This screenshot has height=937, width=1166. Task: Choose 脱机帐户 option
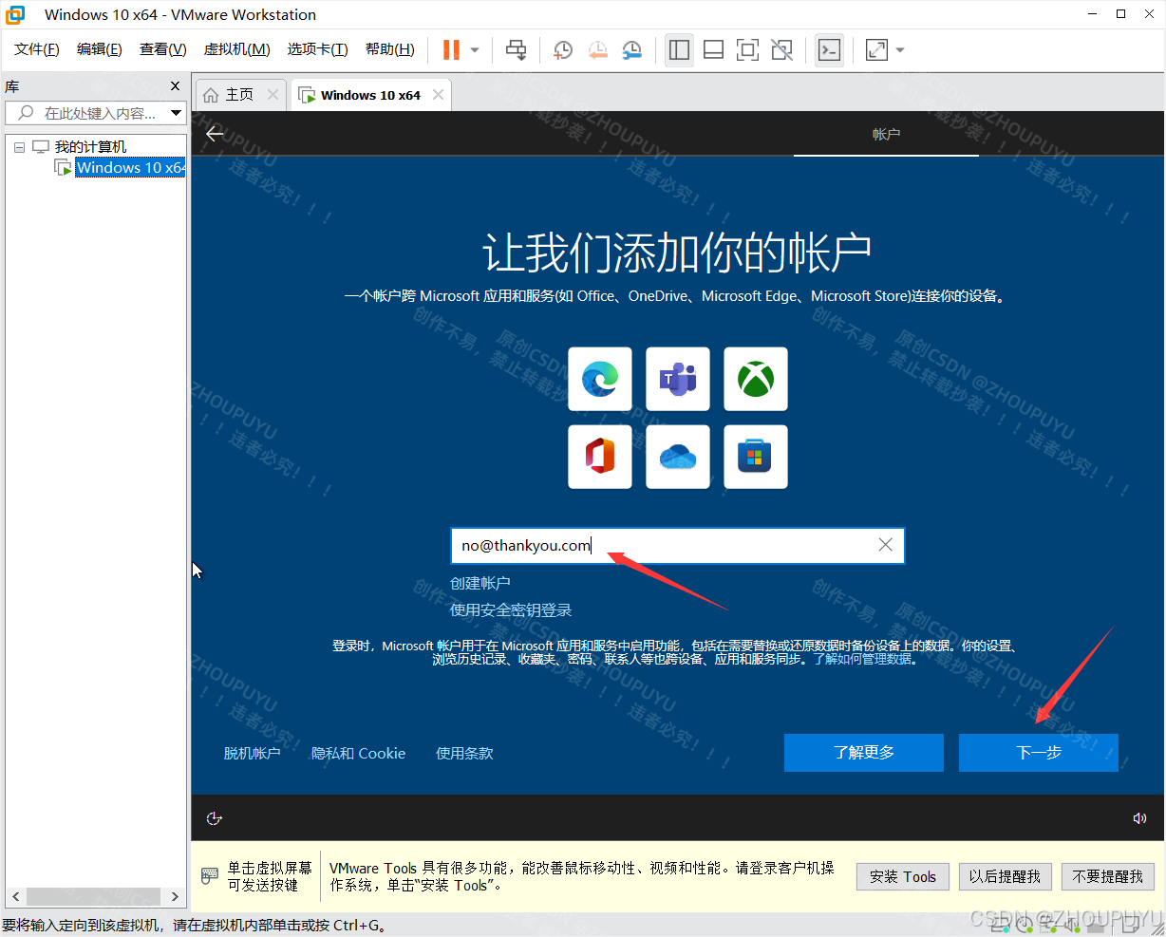coord(253,753)
